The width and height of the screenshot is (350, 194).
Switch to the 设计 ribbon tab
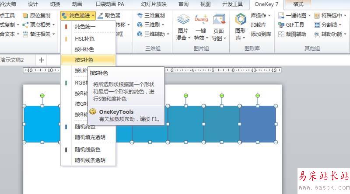click(x=33, y=4)
